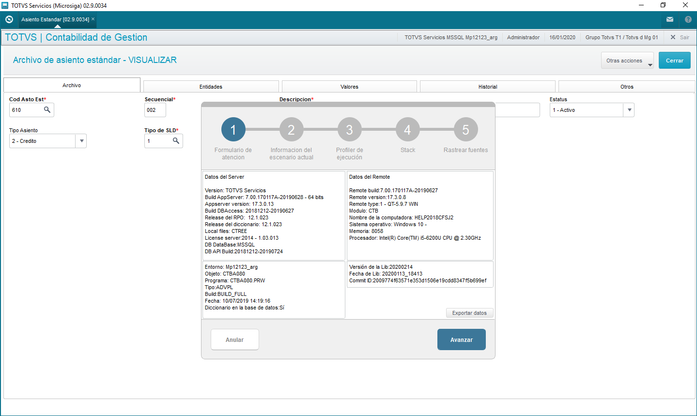The image size is (697, 416).
Task: Expand the Tipo Asiento dropdown
Action: click(81, 141)
